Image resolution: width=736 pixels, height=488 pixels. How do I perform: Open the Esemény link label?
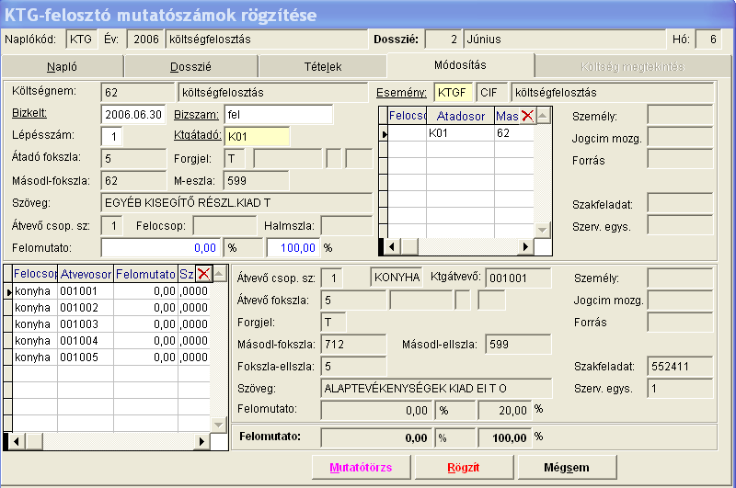point(401,92)
